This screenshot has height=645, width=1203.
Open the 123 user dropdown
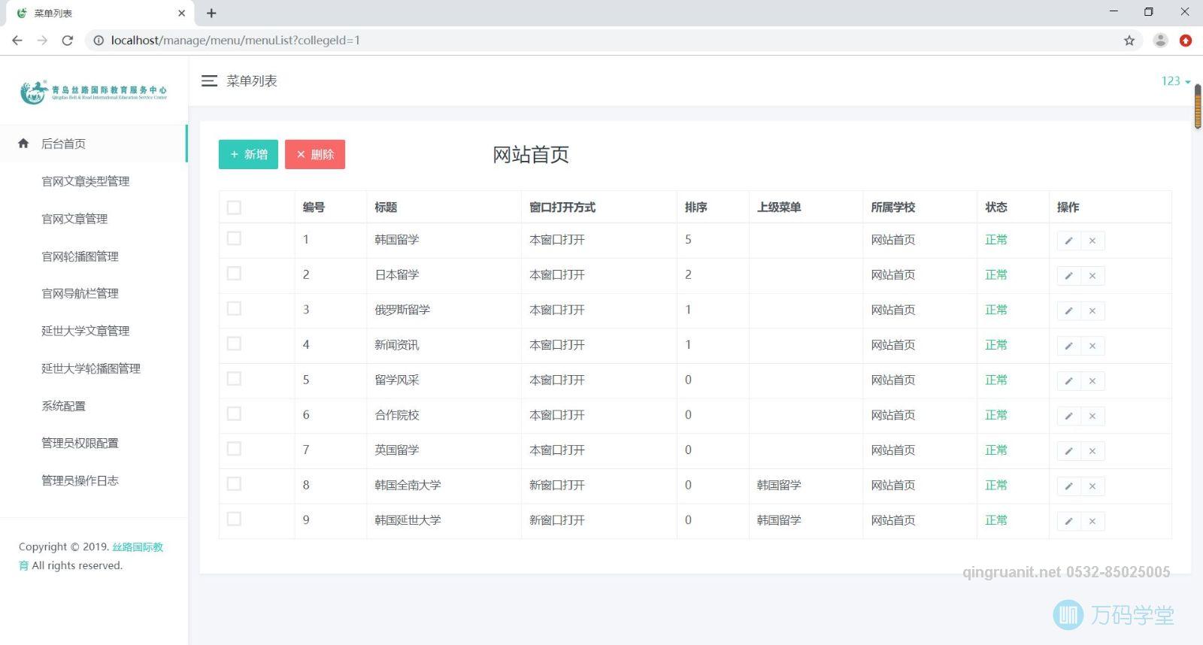point(1175,81)
